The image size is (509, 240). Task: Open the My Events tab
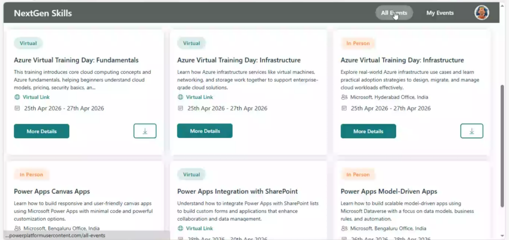pos(440,13)
